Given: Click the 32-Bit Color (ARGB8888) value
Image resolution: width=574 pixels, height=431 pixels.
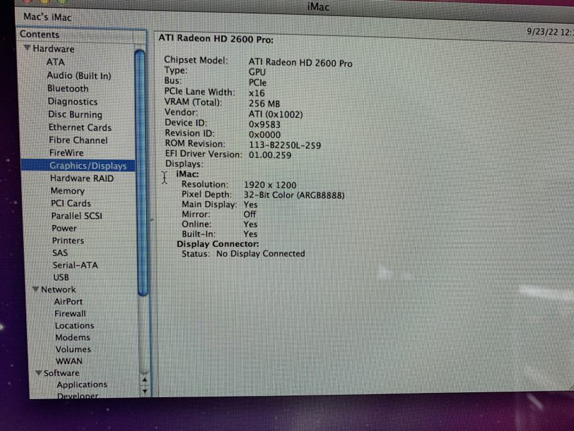Looking at the screenshot, I should [294, 195].
